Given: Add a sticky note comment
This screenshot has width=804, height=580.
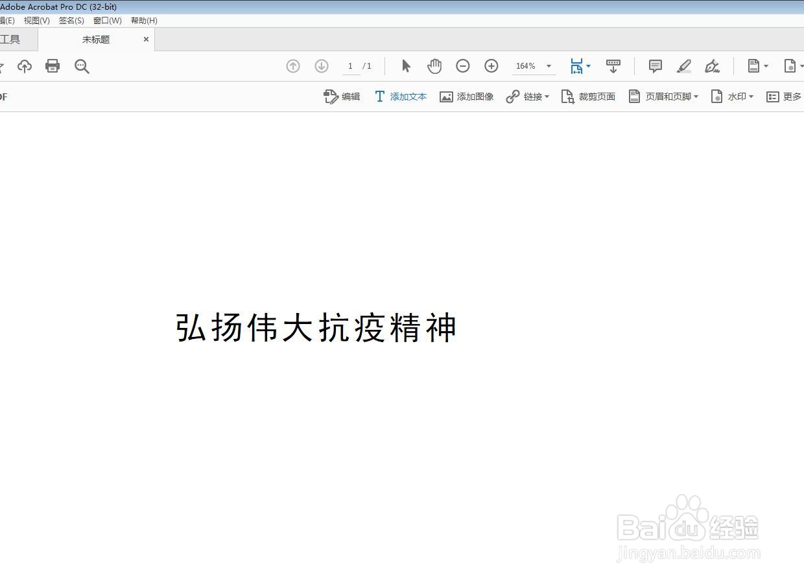Looking at the screenshot, I should 656,66.
